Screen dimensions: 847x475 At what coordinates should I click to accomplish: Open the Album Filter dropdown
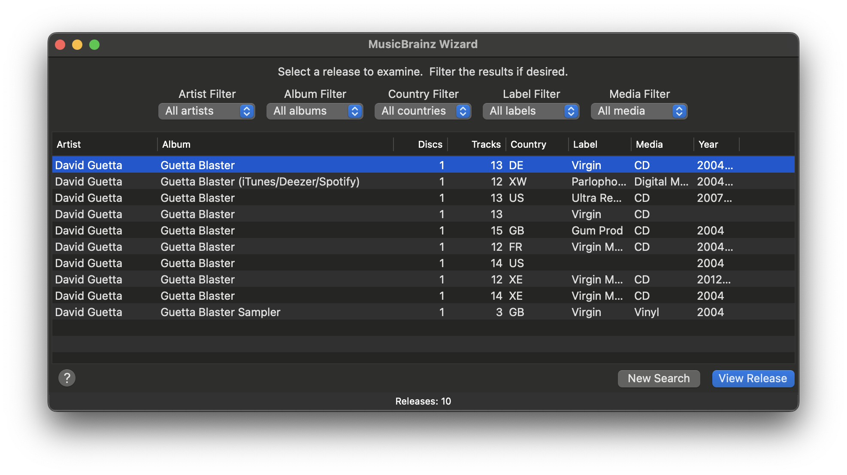point(315,111)
